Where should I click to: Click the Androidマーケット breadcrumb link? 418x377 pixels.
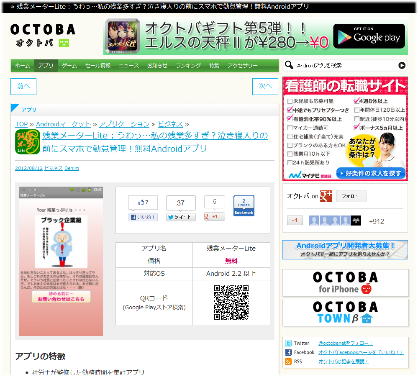[63, 124]
